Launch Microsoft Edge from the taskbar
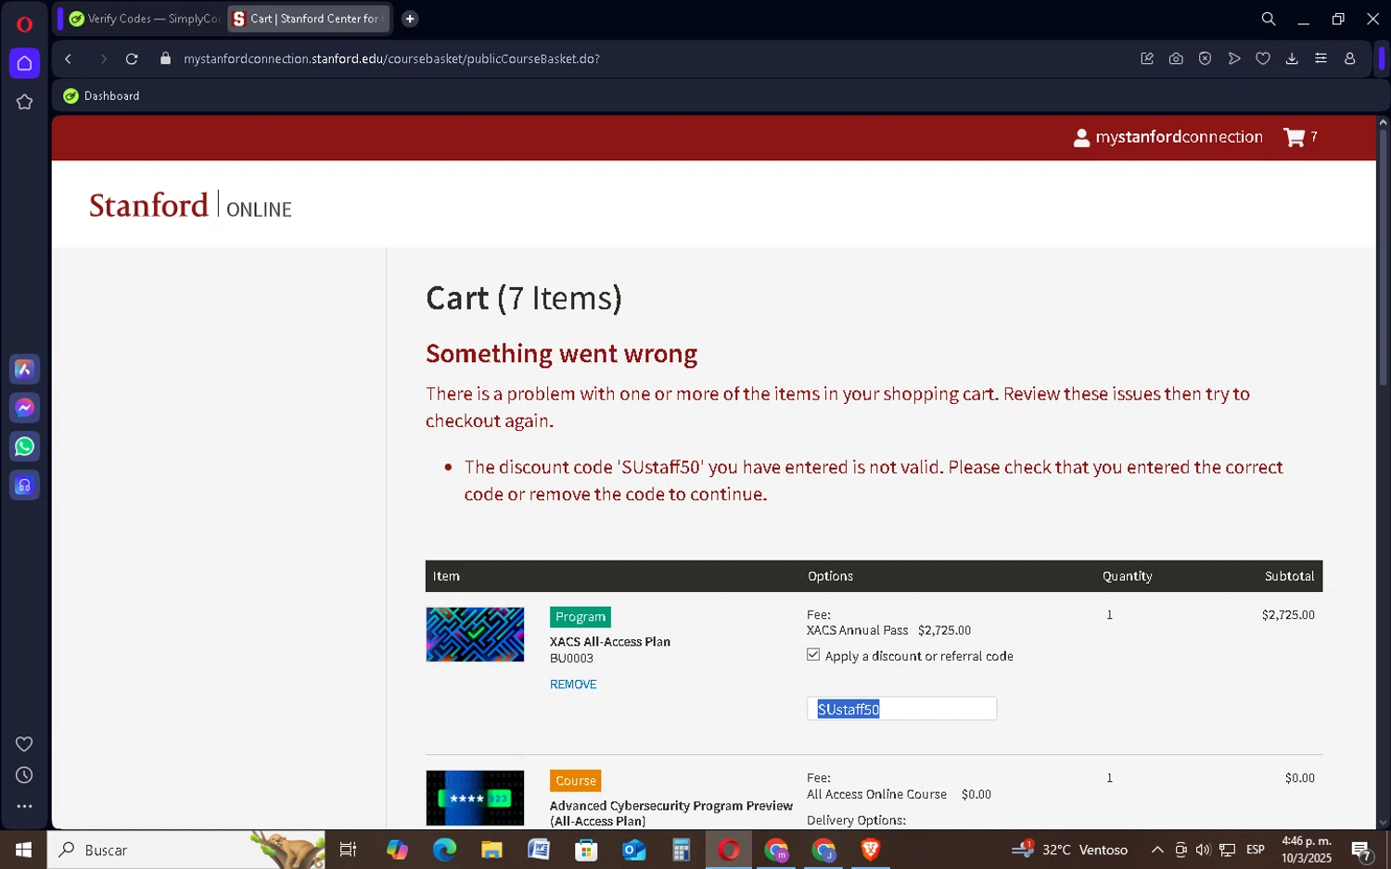The image size is (1391, 869). (x=444, y=850)
